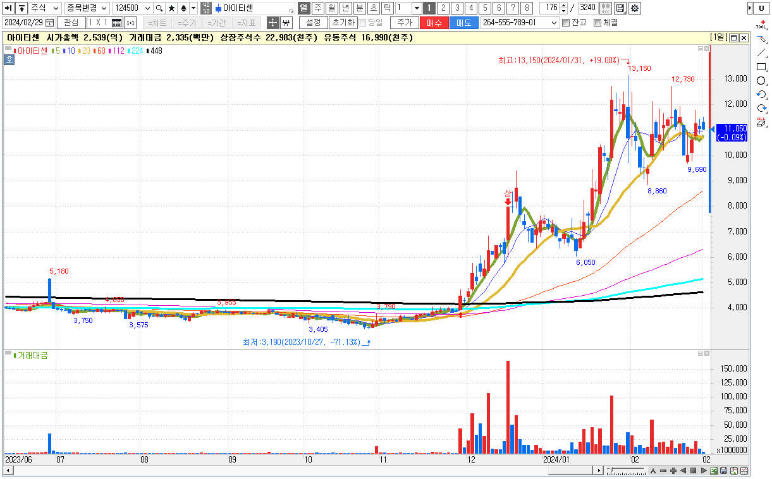Open the calendar icon beside 2024/02/29
This screenshot has width=772, height=479.
click(49, 23)
